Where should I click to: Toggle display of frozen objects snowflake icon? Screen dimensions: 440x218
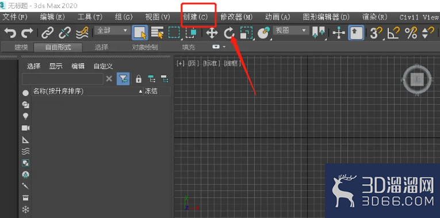tap(25, 209)
